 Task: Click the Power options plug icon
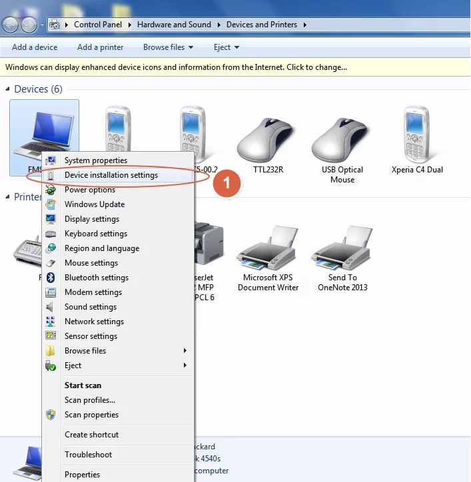51,190
